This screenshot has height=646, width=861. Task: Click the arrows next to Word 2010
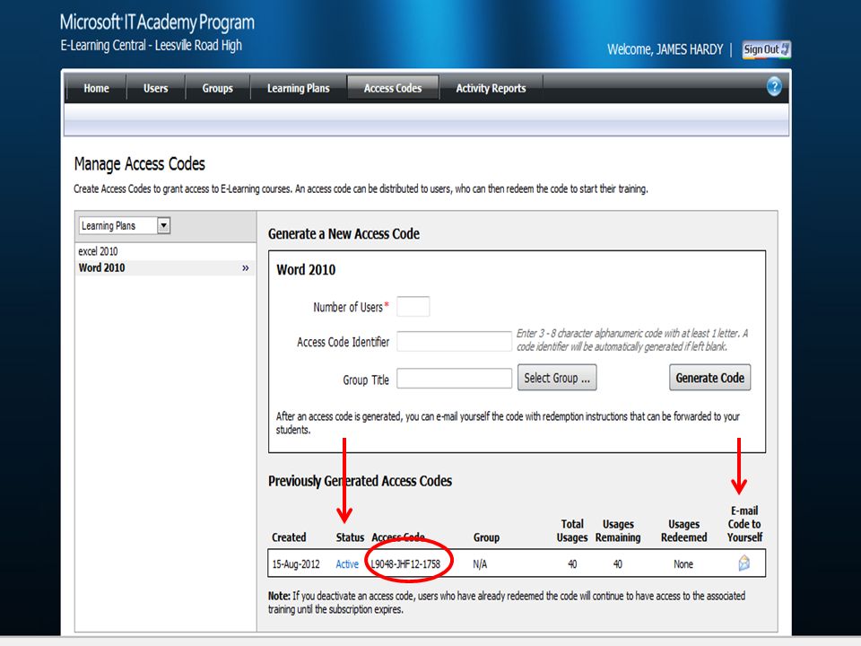click(246, 268)
